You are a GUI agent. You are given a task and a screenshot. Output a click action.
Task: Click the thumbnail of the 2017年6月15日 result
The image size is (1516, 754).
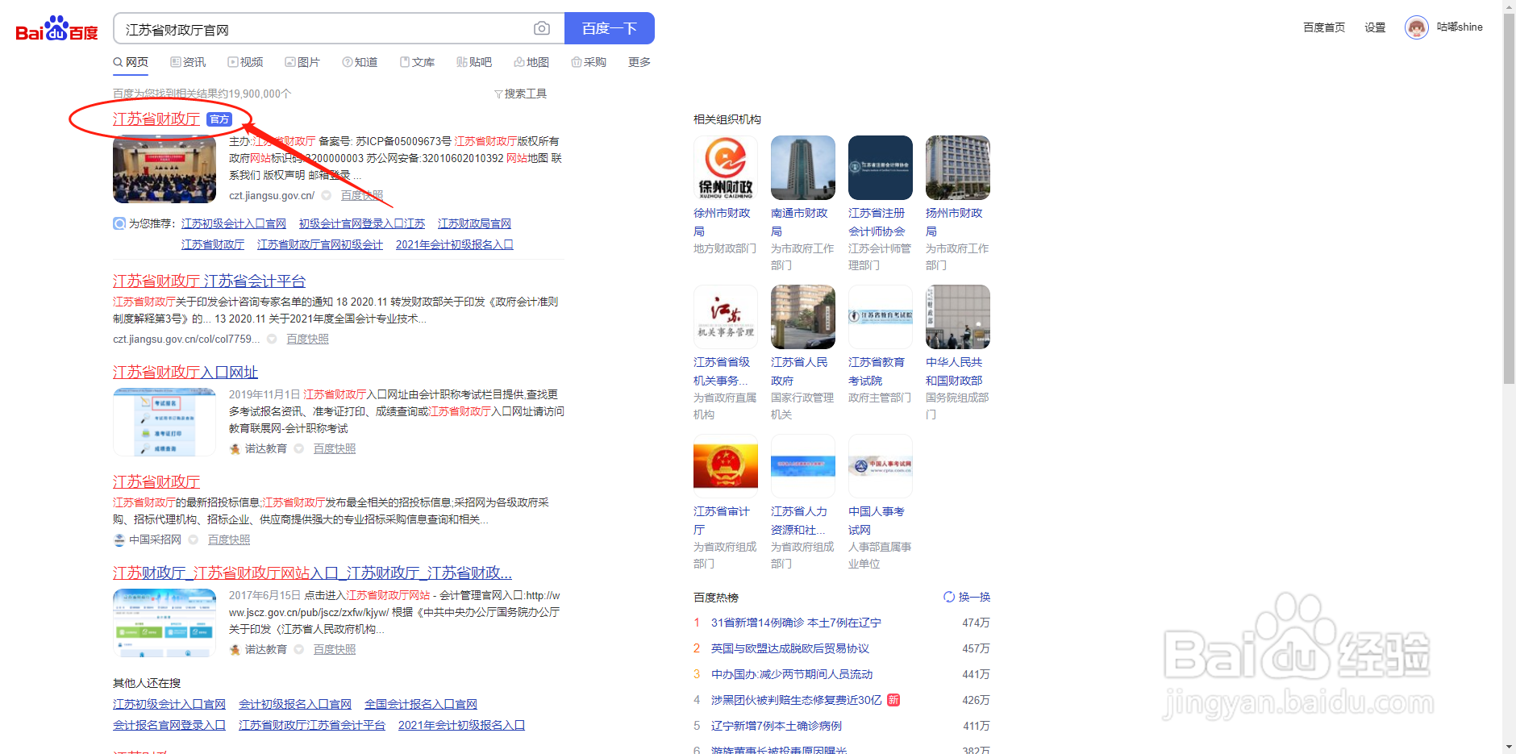(165, 623)
